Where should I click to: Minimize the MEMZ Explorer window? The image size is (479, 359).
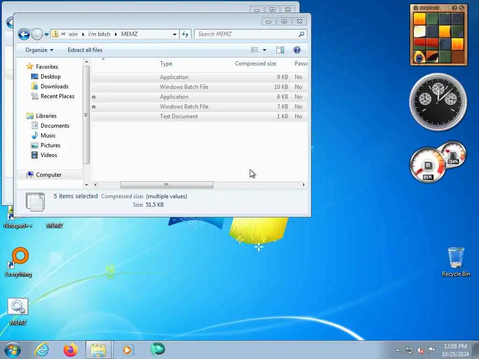(269, 22)
